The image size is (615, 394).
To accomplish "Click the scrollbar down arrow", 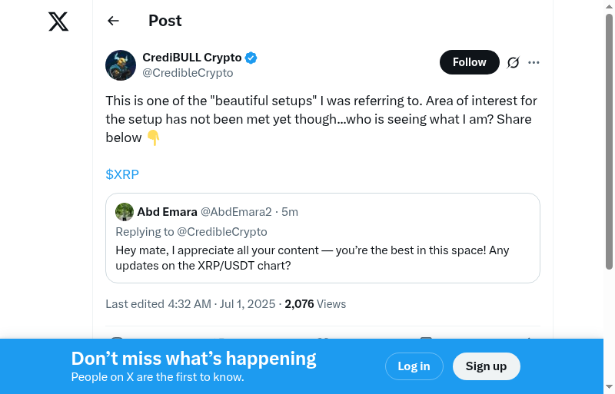I will [x=609, y=387].
